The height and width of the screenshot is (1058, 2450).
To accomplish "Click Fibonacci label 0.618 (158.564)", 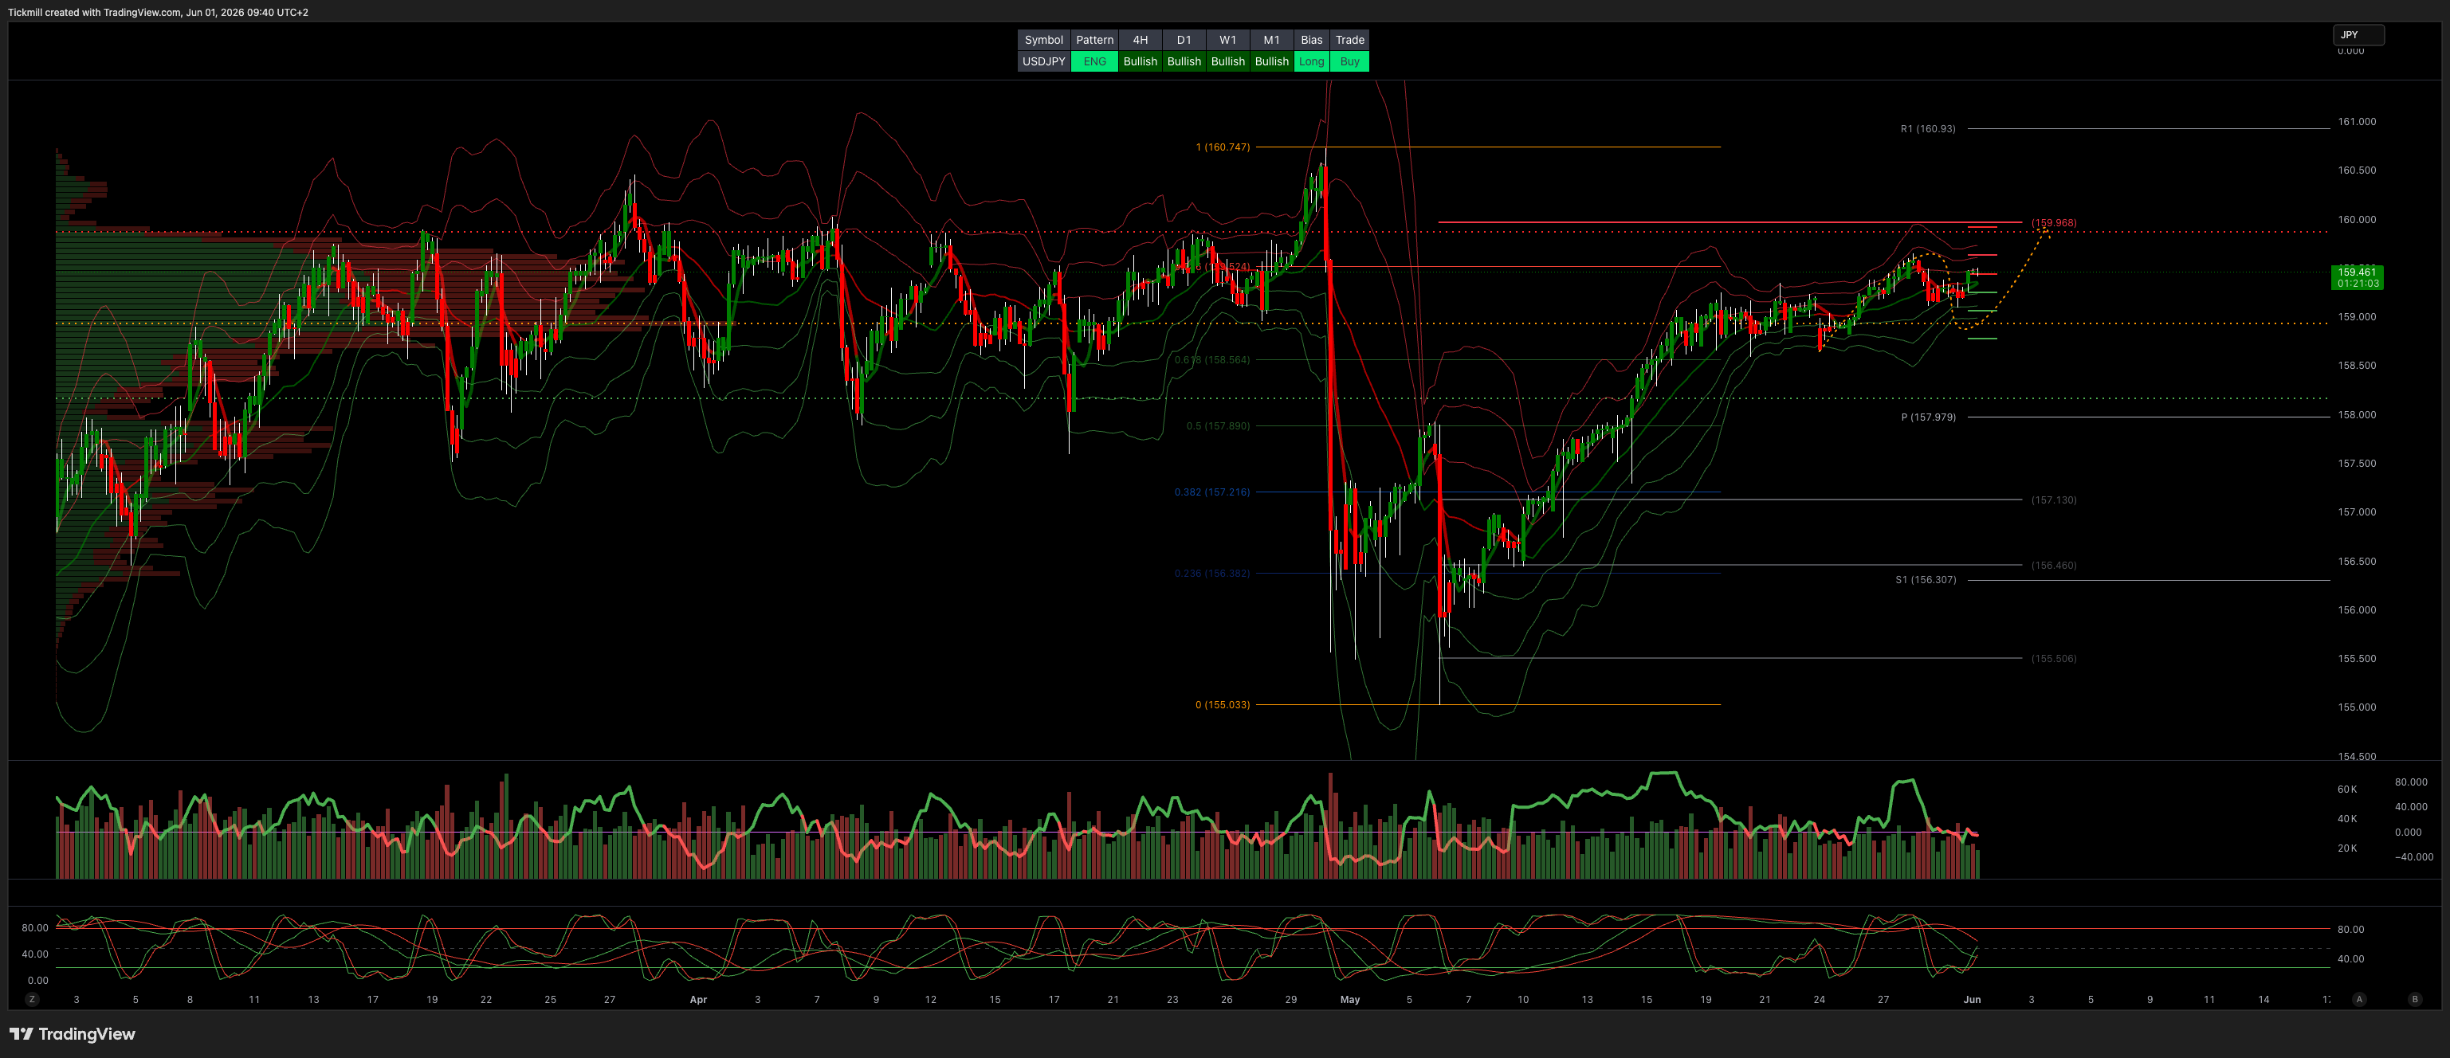I will [1211, 360].
